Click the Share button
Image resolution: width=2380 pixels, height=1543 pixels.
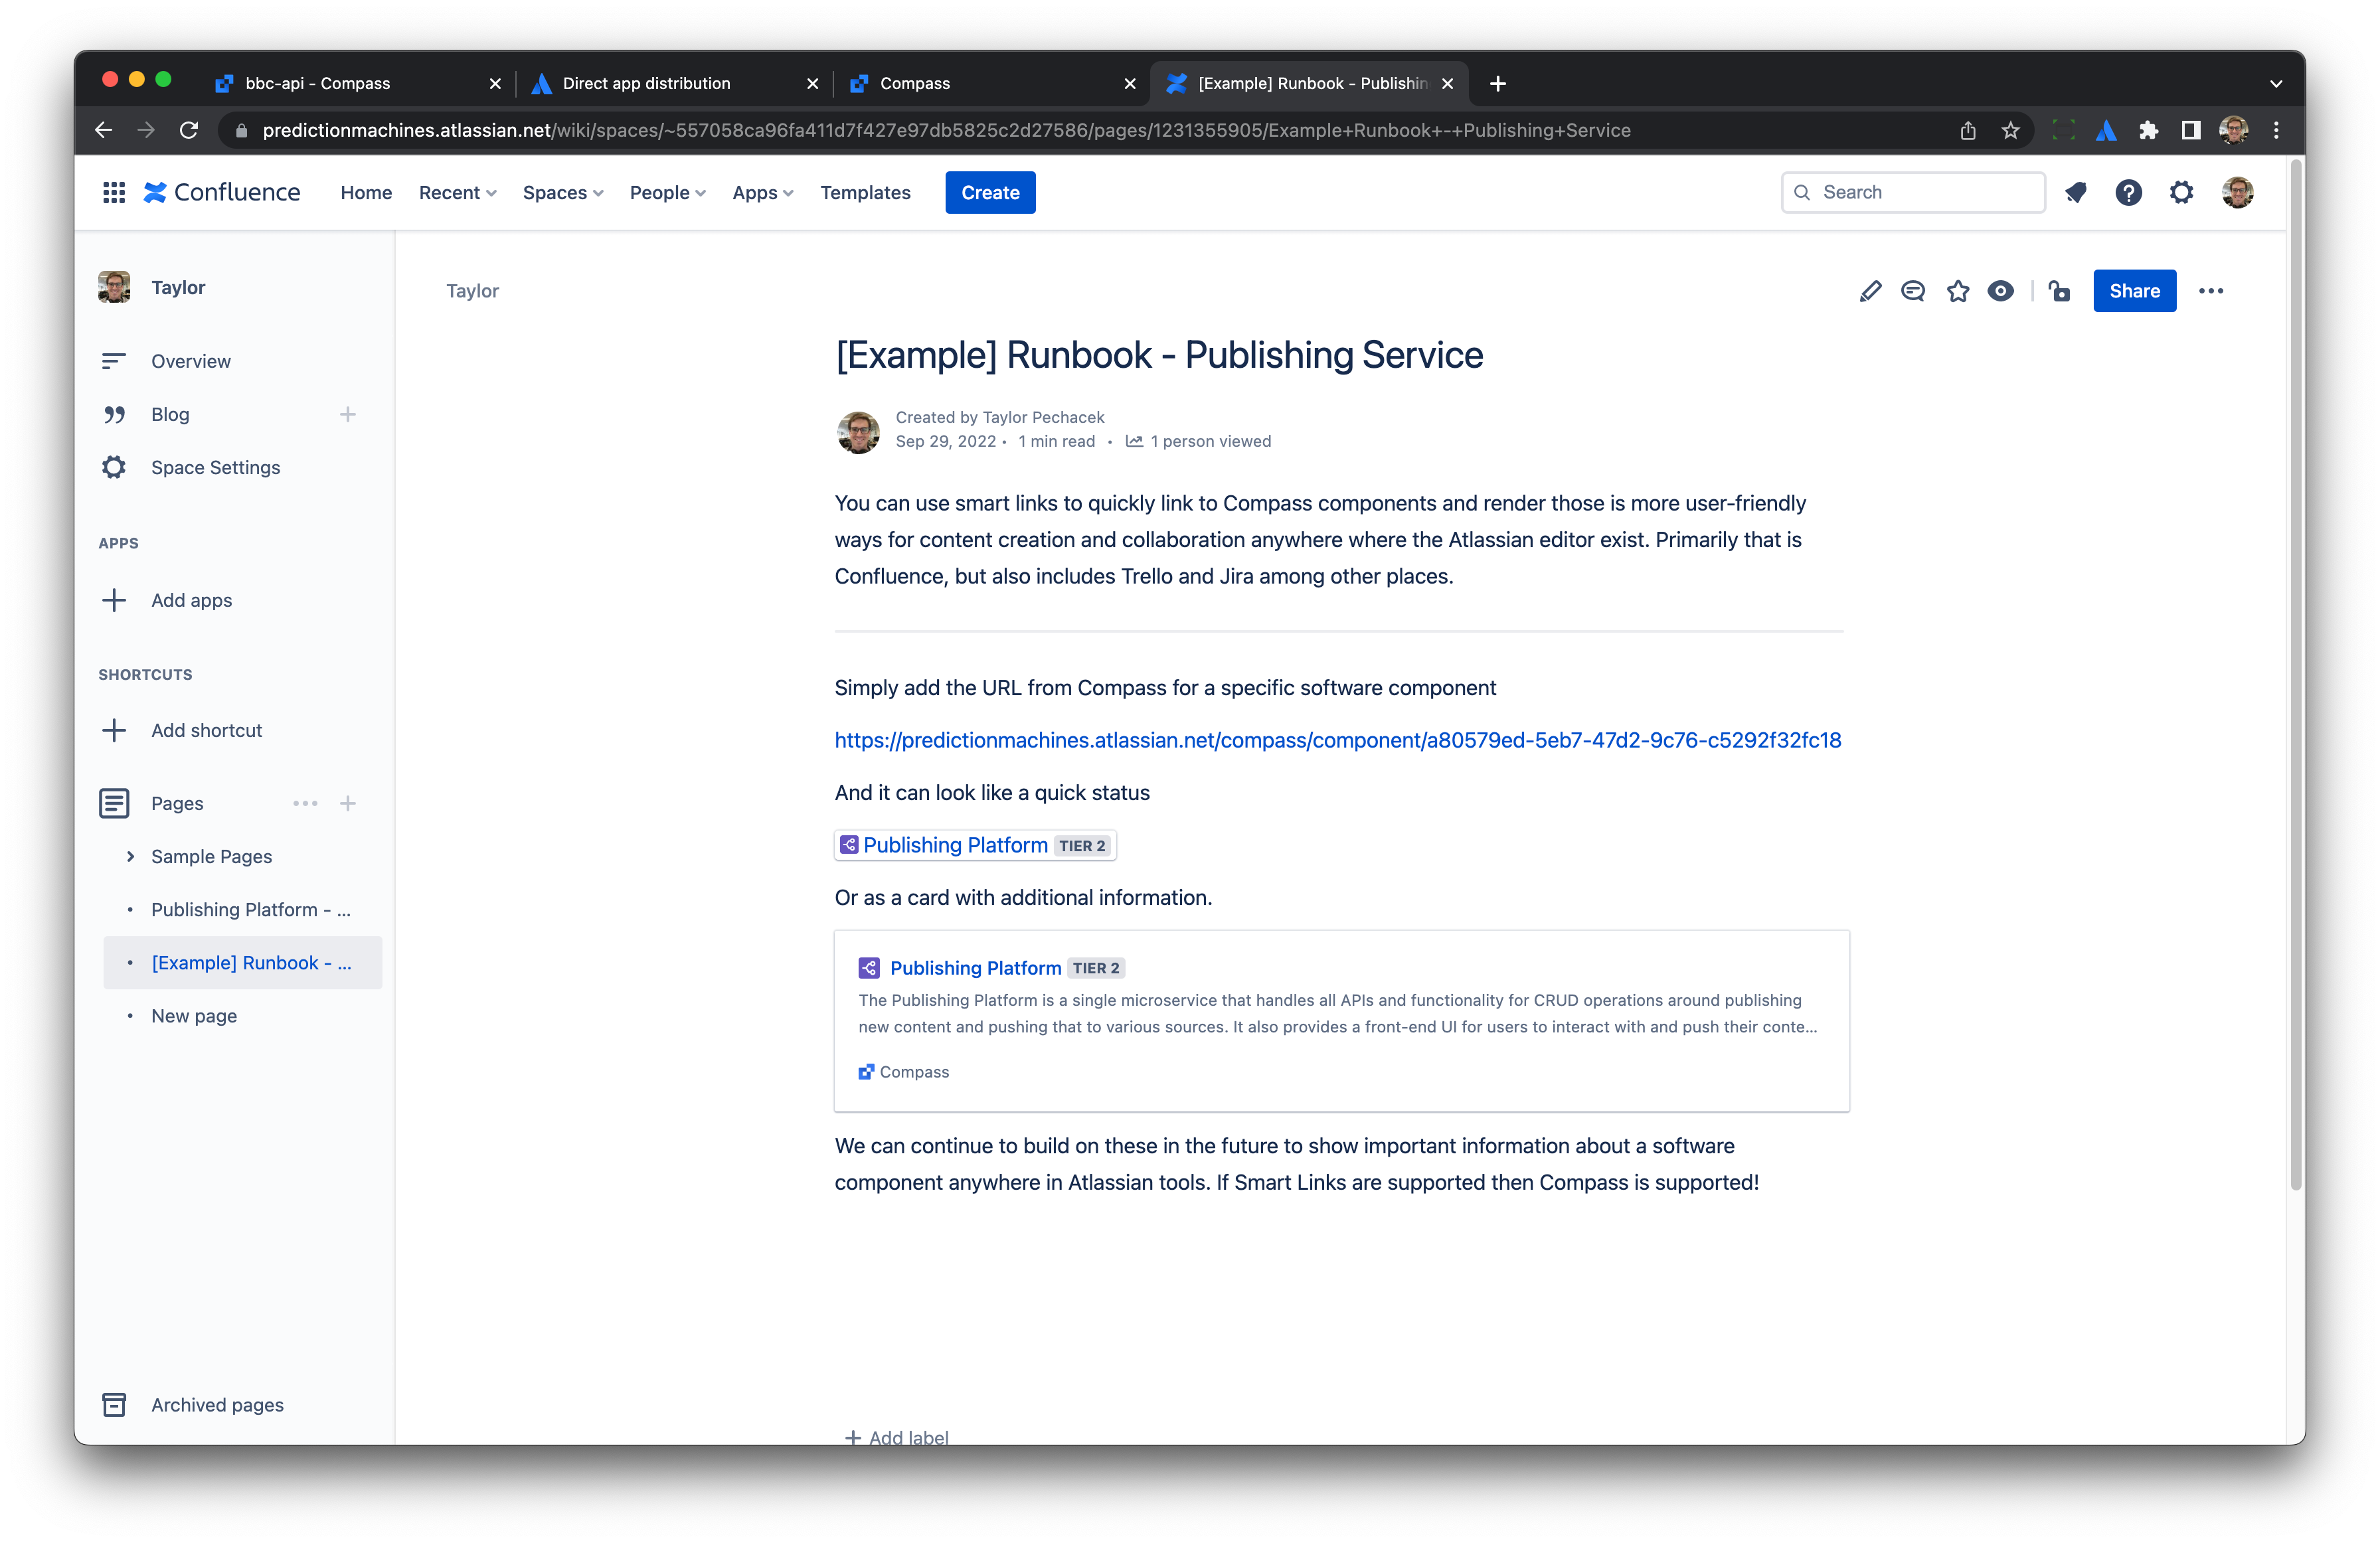(2134, 291)
